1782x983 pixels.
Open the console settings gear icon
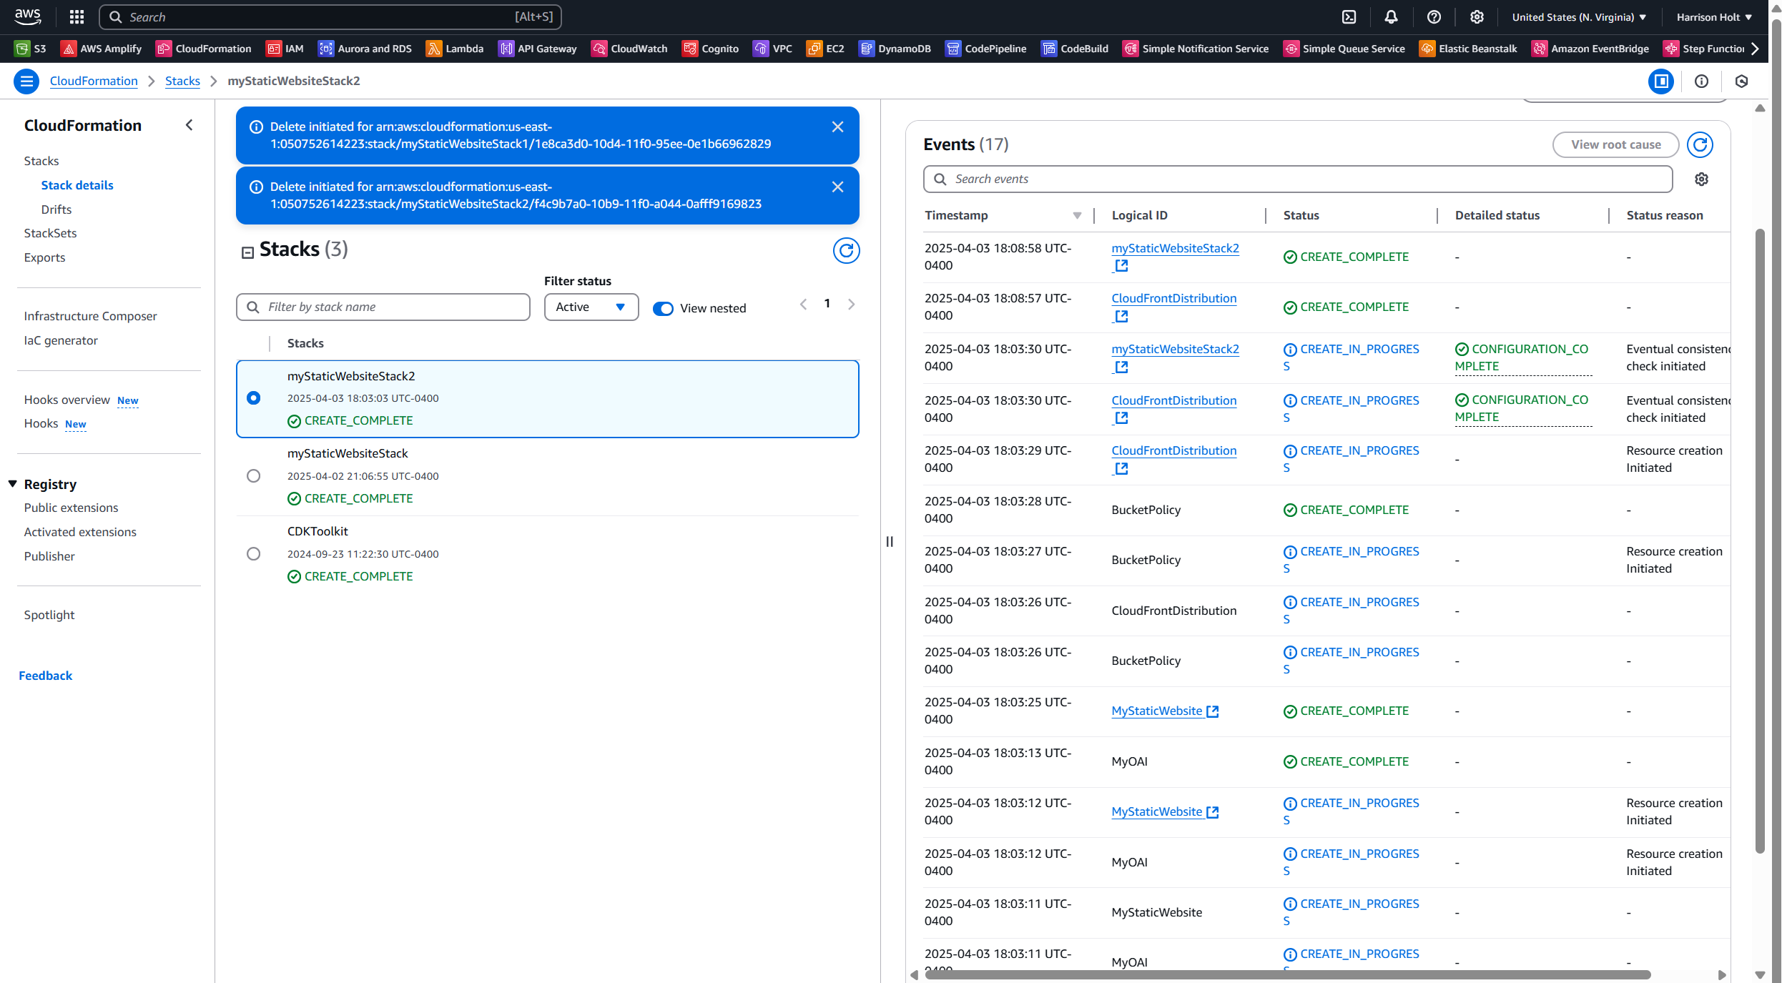(1477, 17)
